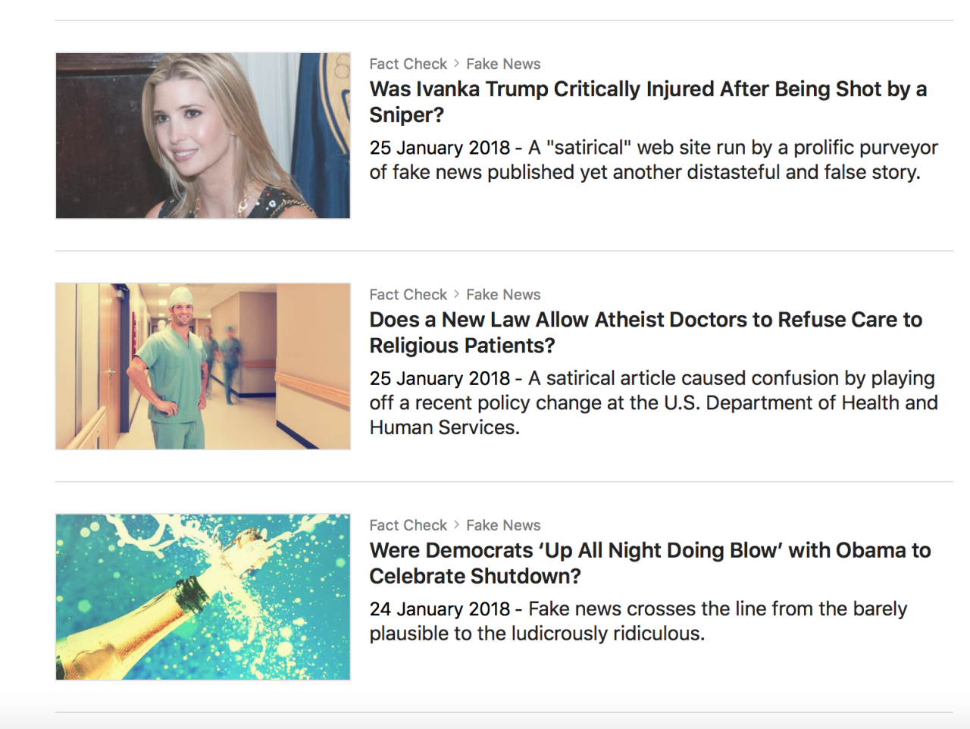Click Fake News tag on the Ivanka article
This screenshot has height=729, width=970.
pos(503,64)
